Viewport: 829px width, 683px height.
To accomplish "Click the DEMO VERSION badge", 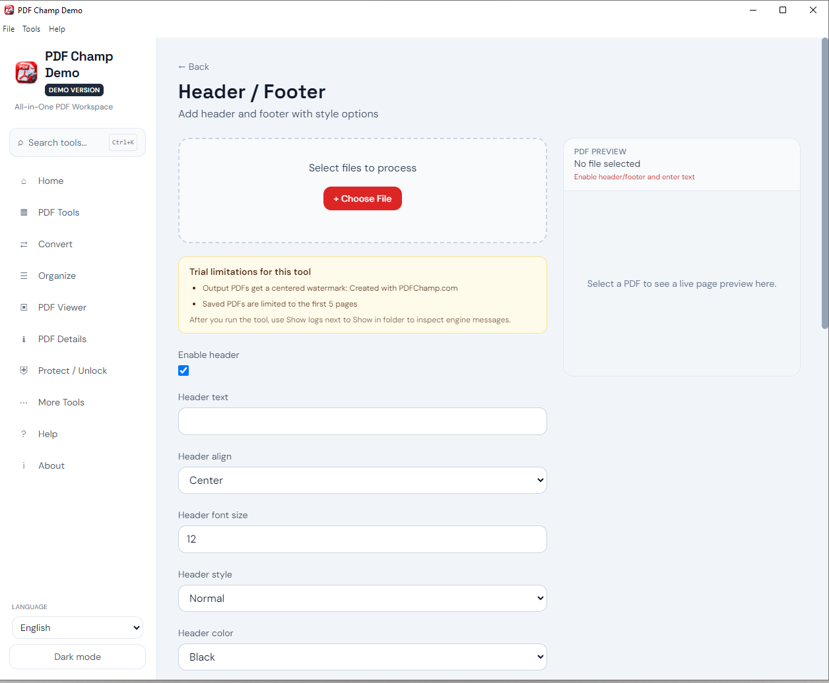I will tap(74, 90).
